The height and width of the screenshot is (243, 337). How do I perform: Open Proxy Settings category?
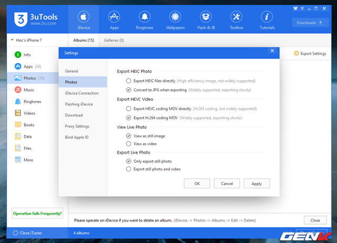pos(83,126)
